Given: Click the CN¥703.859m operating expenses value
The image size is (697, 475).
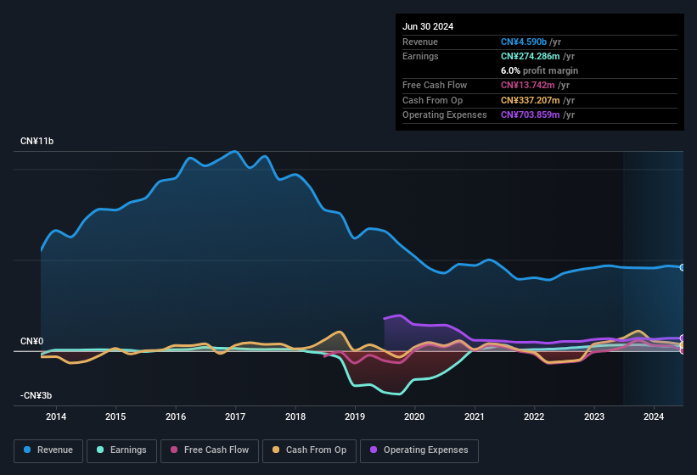Looking at the screenshot, I should tap(531, 115).
